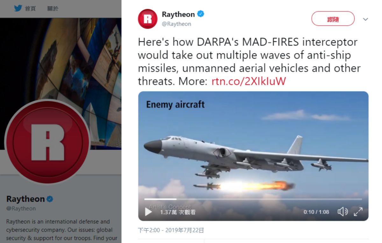Viewport: 382px width, 243px height.
Task: Click the @Raytheon handle in the tweet
Action: 176,24
